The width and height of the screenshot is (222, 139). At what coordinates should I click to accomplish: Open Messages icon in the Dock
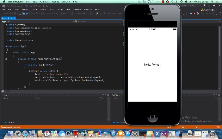pos(62,134)
